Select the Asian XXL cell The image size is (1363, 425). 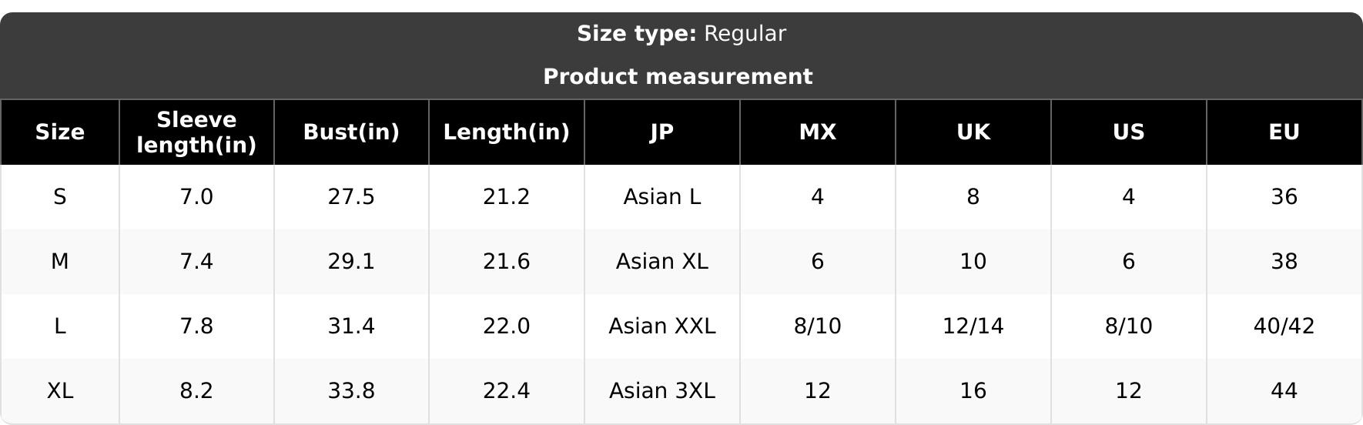tap(662, 326)
